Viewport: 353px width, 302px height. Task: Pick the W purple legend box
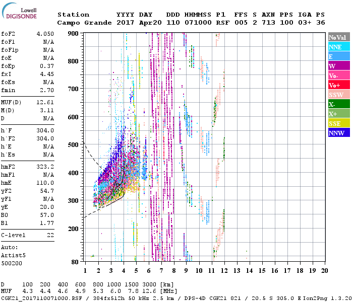[x=338, y=66]
